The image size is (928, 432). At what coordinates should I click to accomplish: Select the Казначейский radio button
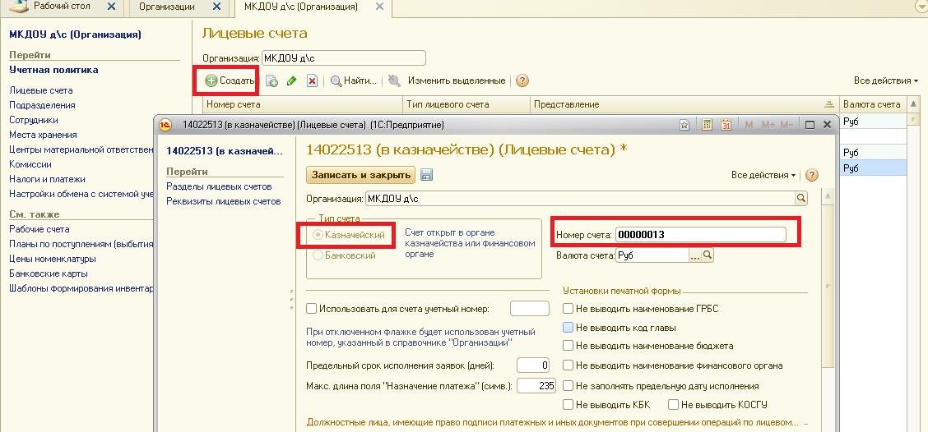[318, 235]
